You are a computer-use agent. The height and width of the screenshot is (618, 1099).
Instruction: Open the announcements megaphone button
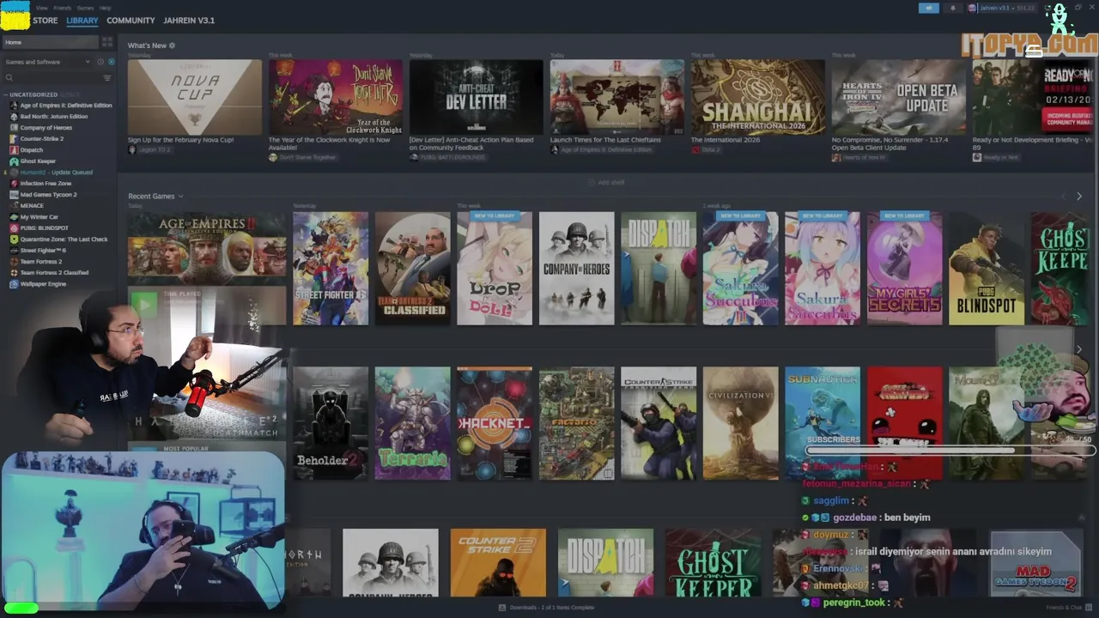pos(929,8)
